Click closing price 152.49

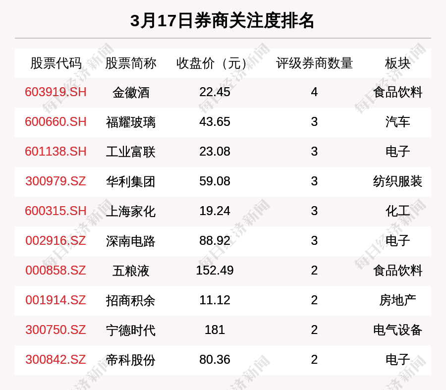tap(215, 270)
